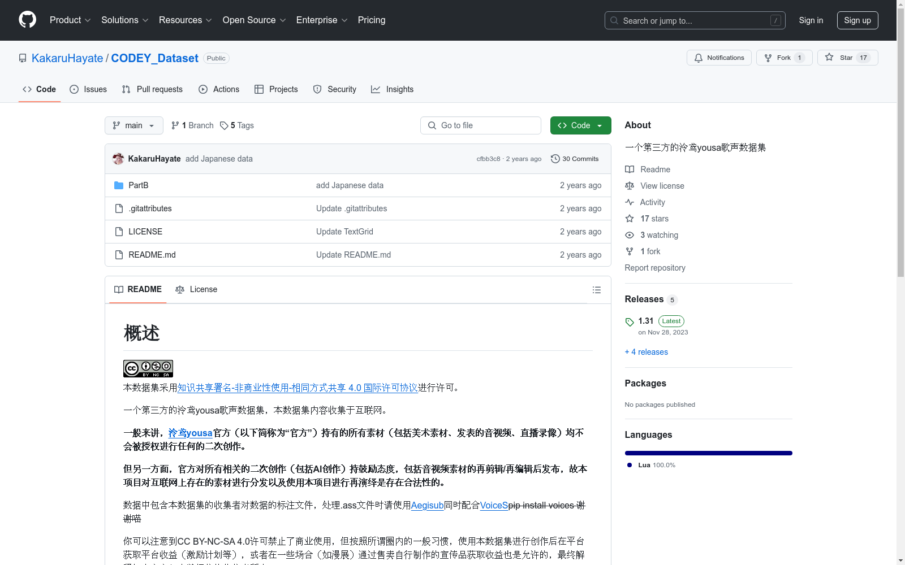Open the 泠鸢yousa link in README
The image size is (905, 565).
190,433
